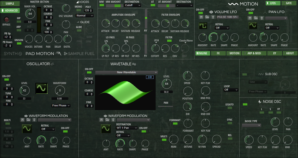Save oscillator Waveform Modulation preset icon
Image resolution: width=298 pixels, height=158 pixels.
click(x=23, y=120)
